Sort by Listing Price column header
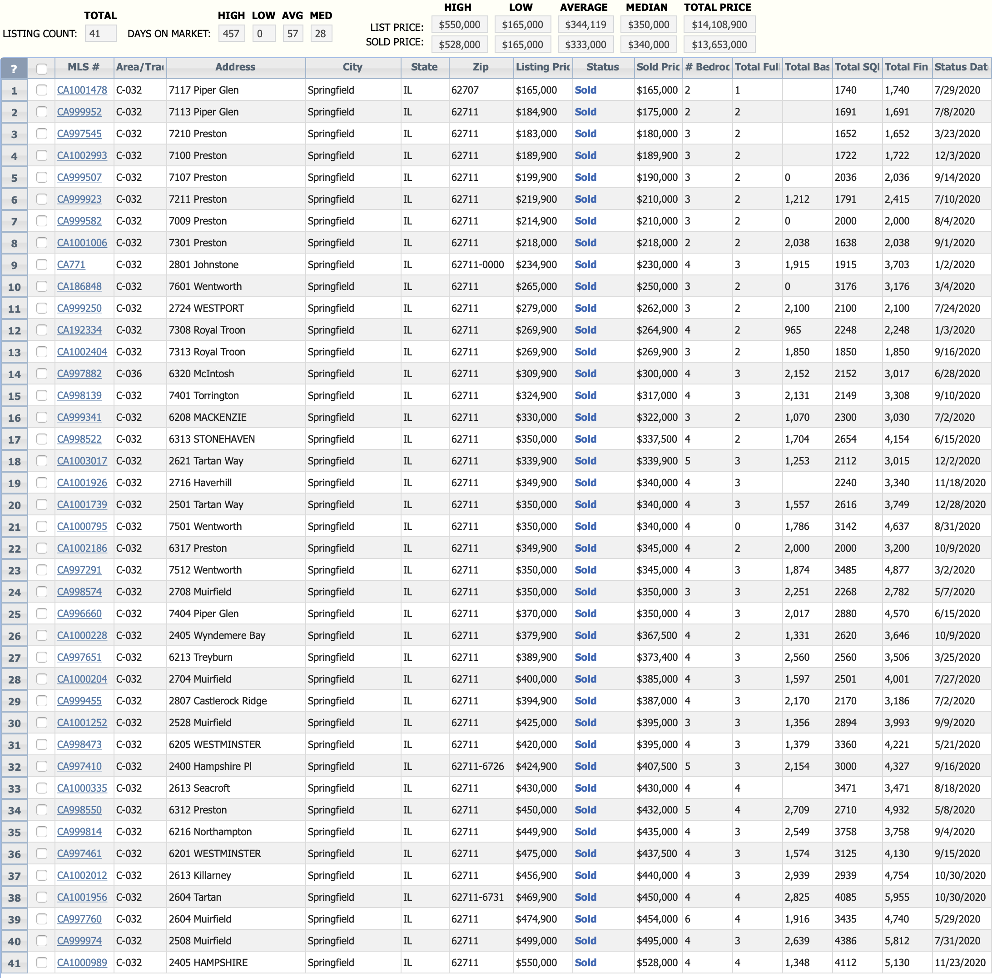The height and width of the screenshot is (978, 992). (543, 67)
